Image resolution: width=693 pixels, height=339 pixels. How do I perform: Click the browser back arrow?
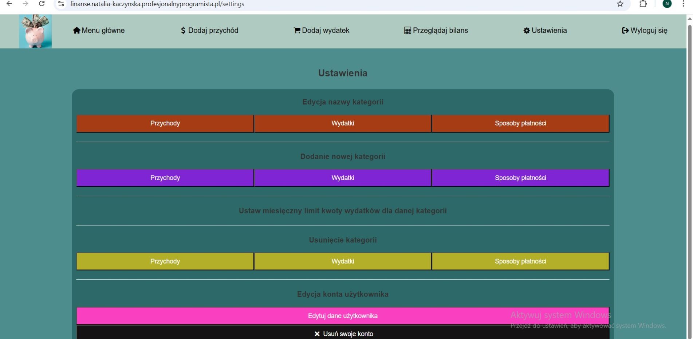pos(8,4)
